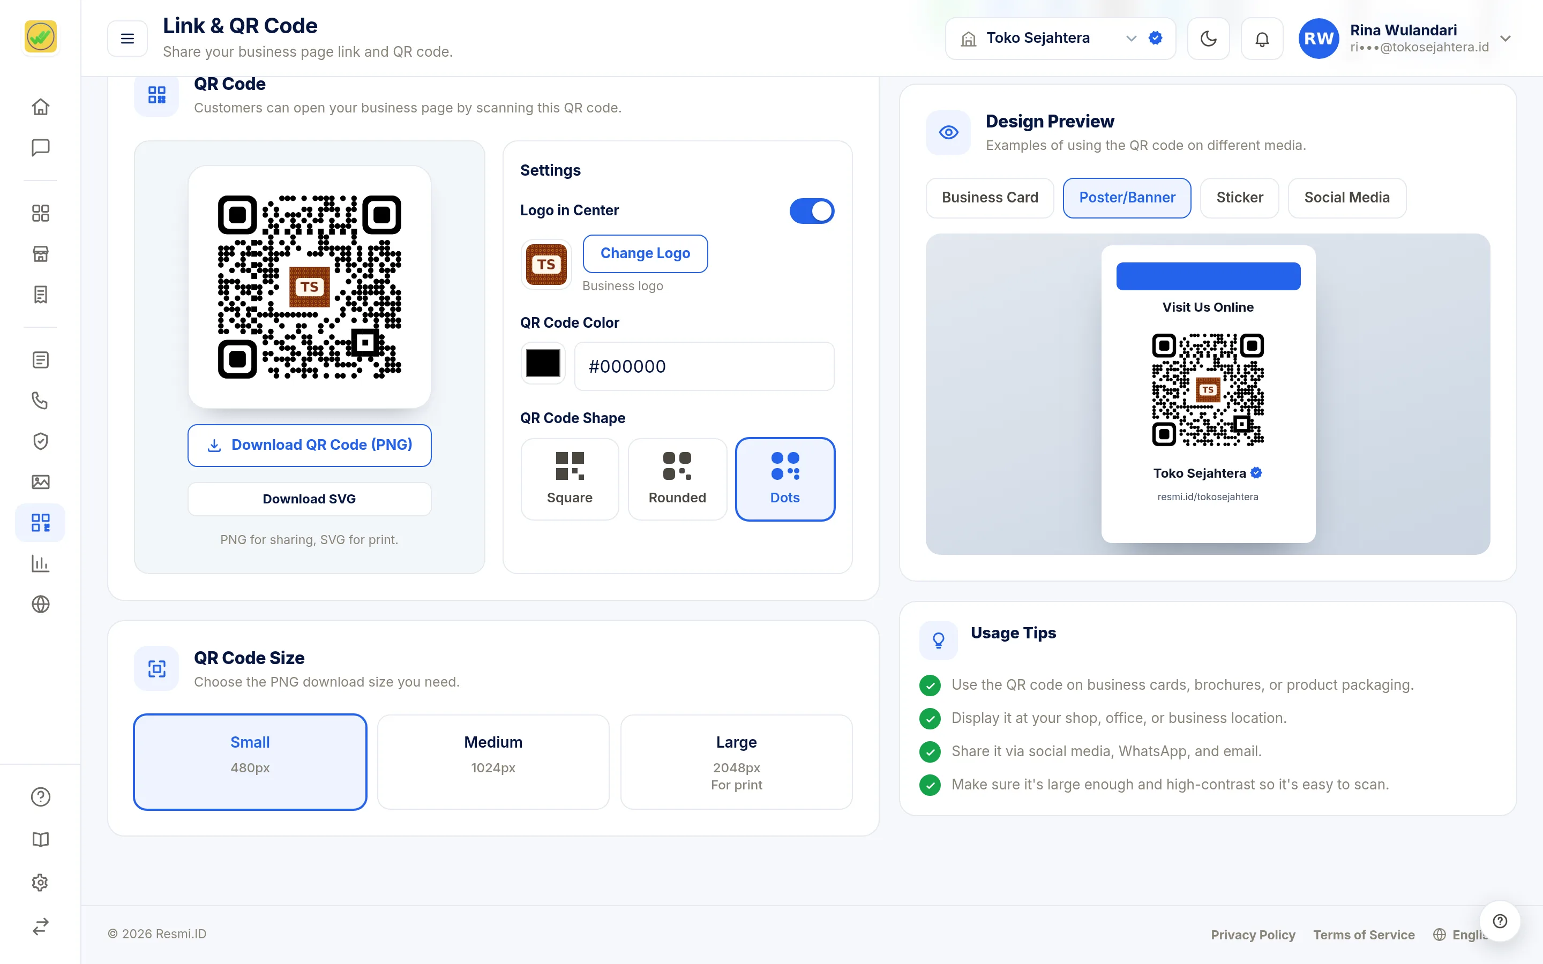Open the notifications bell
The width and height of the screenshot is (1543, 964).
(x=1262, y=38)
